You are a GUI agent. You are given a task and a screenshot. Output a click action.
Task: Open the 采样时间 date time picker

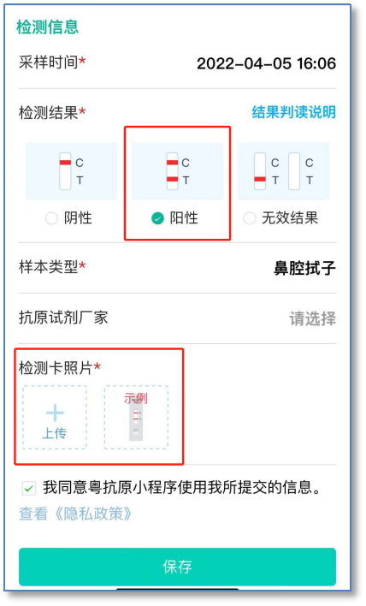coord(177,63)
